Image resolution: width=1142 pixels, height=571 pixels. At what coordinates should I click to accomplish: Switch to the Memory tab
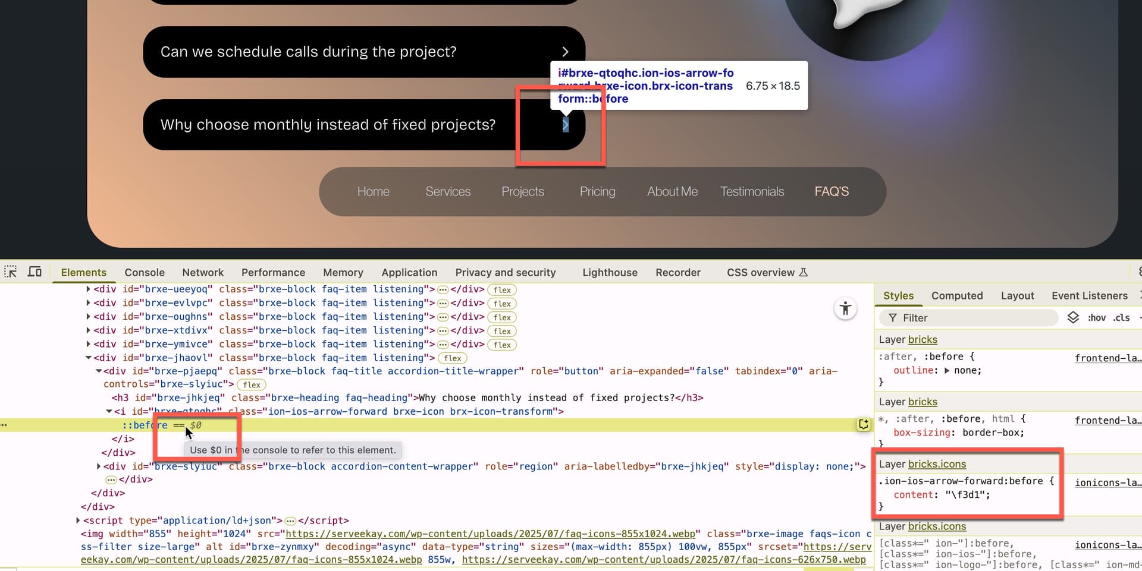(x=343, y=272)
